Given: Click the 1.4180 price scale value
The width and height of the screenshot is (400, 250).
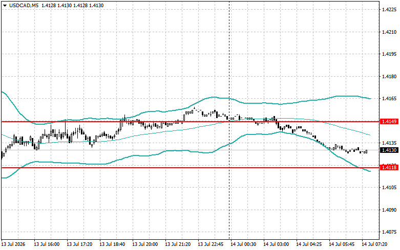Looking at the screenshot, I should [x=389, y=76].
